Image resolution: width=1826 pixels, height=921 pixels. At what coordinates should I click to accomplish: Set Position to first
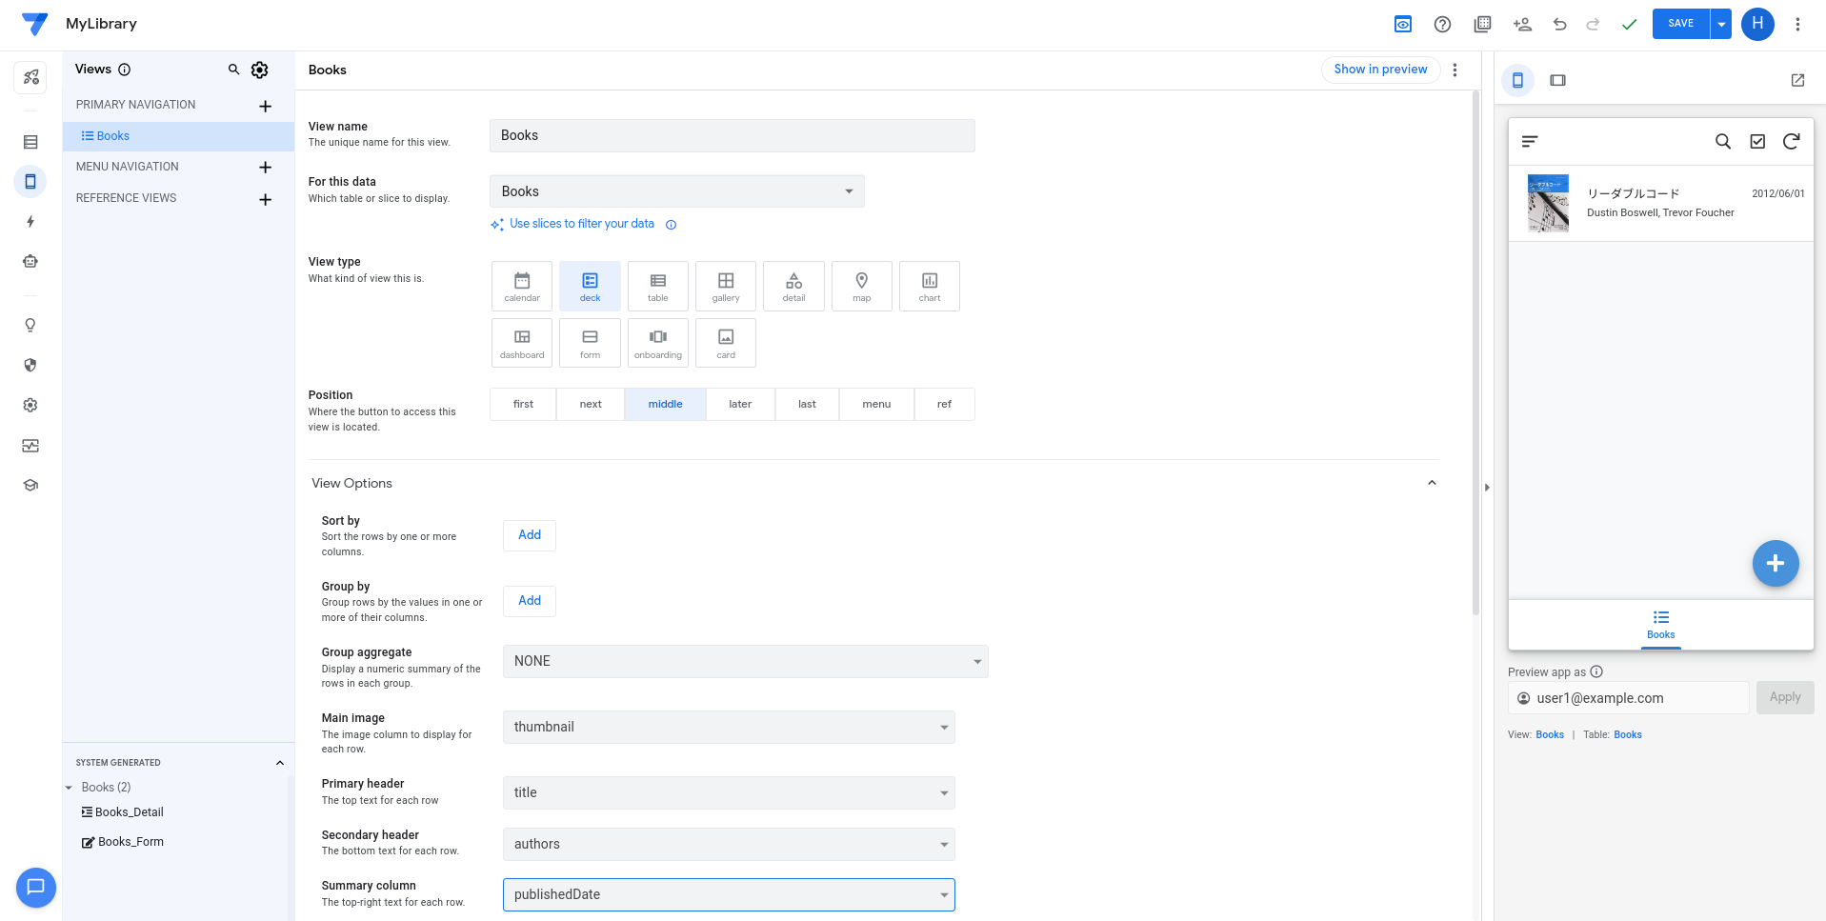tap(522, 404)
